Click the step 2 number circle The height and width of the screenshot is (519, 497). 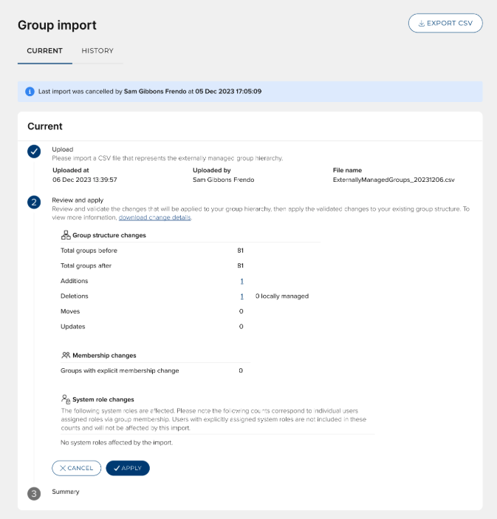point(34,202)
